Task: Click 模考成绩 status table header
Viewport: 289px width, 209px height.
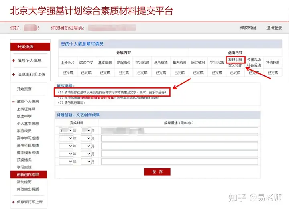Action: (x=179, y=63)
